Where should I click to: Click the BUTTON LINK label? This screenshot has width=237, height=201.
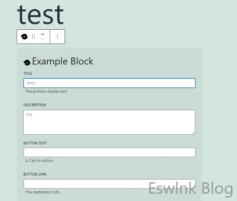coord(35,174)
